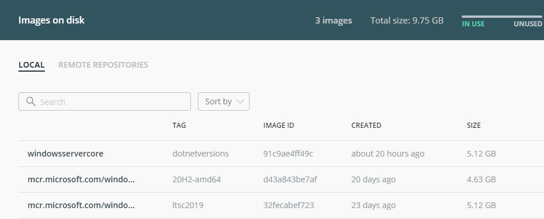Click image ID 91c9ae4ff49c
The width and height of the screenshot is (544, 219).
tap(288, 154)
